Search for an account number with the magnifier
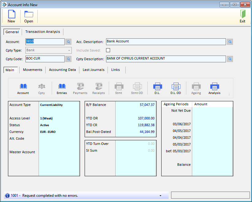 coord(68,42)
